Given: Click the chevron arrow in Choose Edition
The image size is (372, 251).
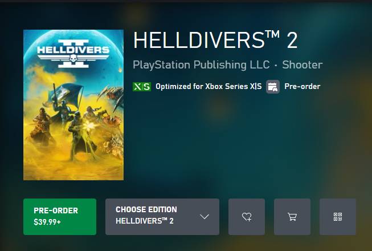Looking at the screenshot, I should (205, 217).
